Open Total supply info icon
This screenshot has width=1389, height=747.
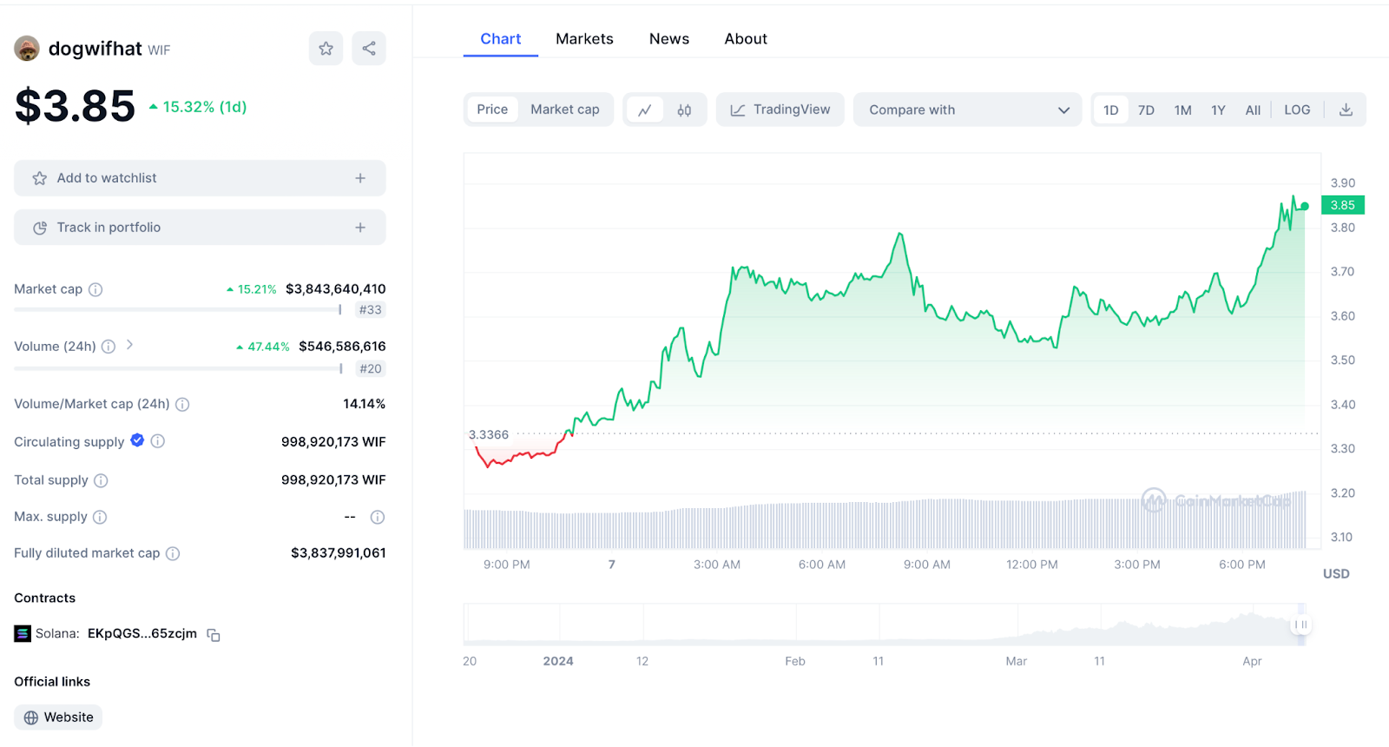tap(101, 480)
